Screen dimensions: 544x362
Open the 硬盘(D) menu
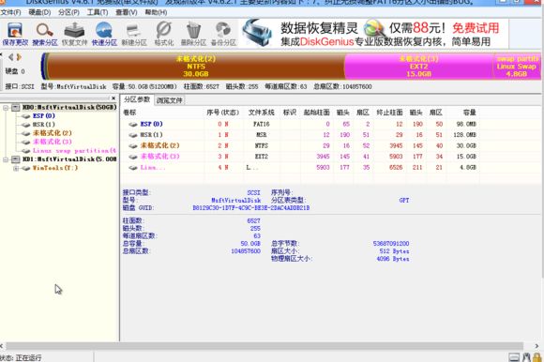click(x=39, y=12)
